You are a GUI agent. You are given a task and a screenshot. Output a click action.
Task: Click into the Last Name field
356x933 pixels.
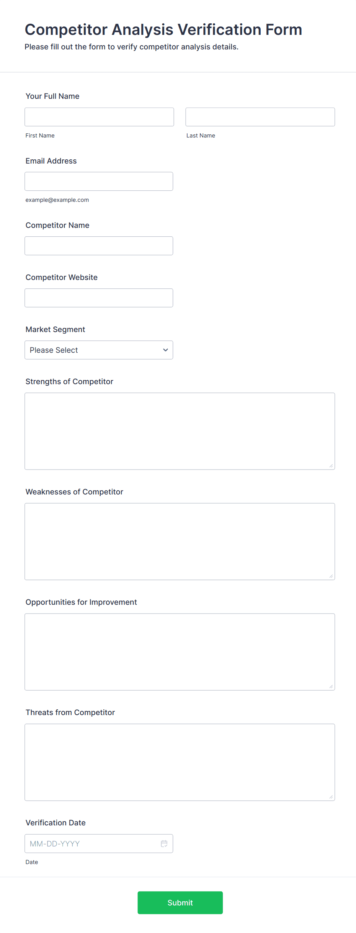260,117
